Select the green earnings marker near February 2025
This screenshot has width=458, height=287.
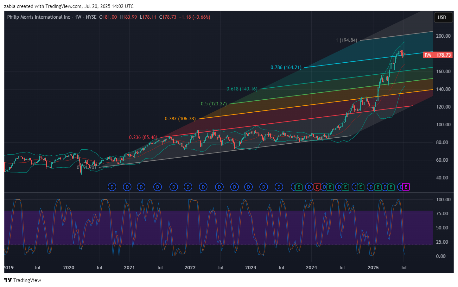point(378,187)
